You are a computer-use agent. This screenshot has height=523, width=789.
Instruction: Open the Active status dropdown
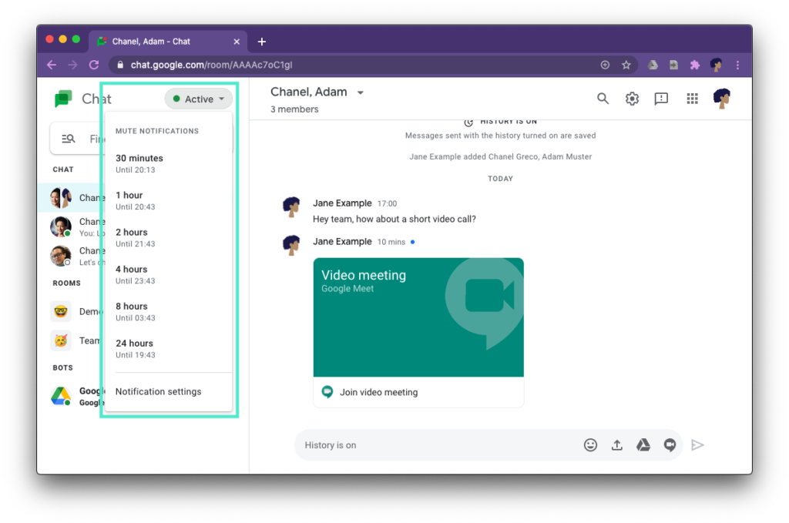click(x=198, y=99)
